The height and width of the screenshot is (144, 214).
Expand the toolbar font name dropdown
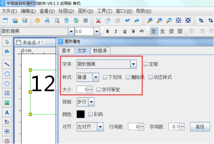coord(71,32)
